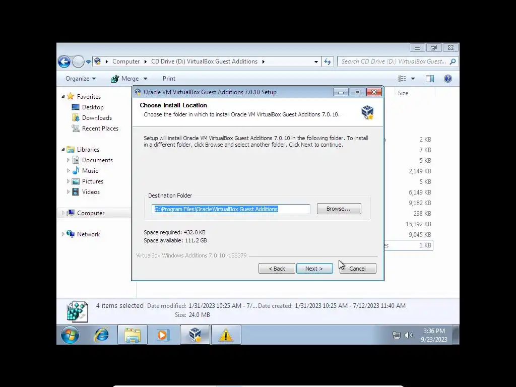Change view with the view icon
The height and width of the screenshot is (387, 516).
click(x=402, y=79)
